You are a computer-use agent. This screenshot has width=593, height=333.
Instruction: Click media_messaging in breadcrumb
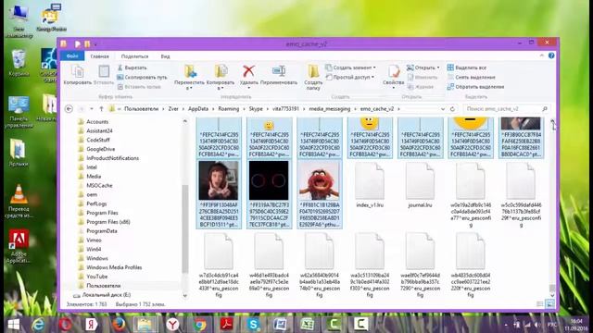pyautogui.click(x=330, y=109)
